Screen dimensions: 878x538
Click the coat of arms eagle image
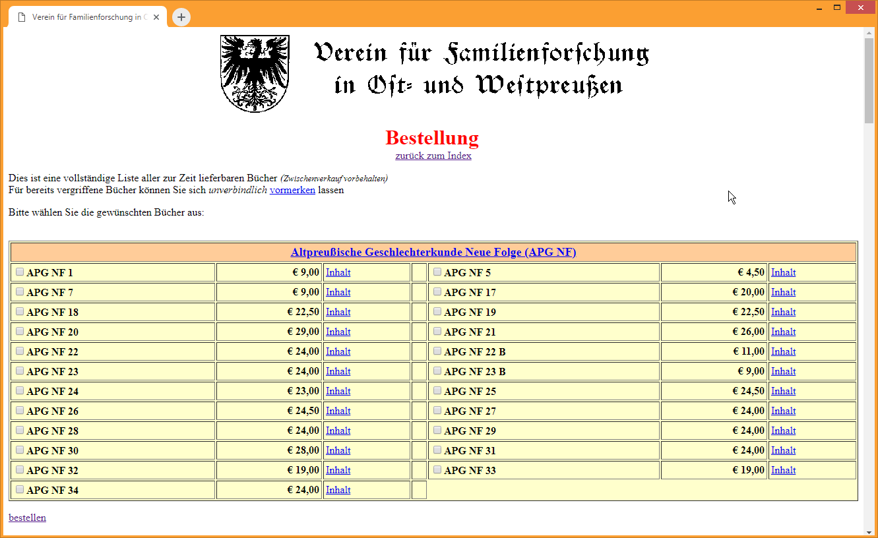tap(254, 73)
